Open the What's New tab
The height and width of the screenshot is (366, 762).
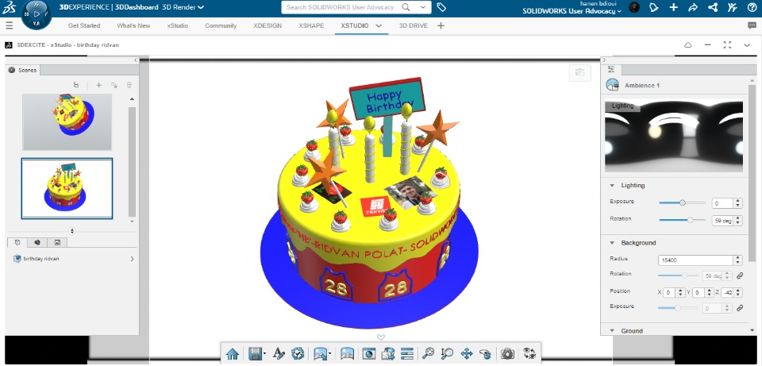(133, 25)
